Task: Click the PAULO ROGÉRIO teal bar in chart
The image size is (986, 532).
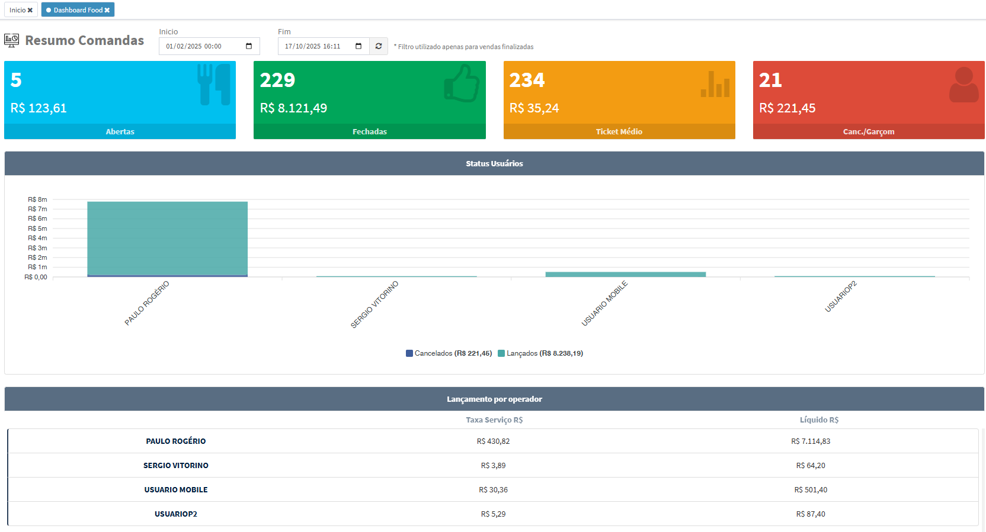Action: [167, 238]
